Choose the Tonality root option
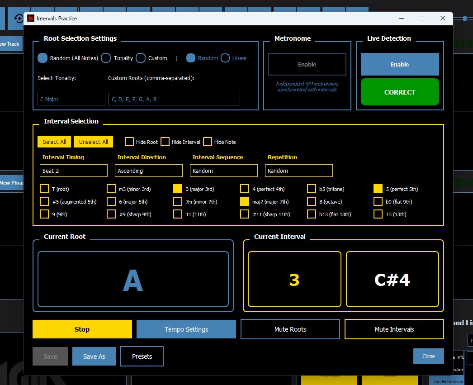The image size is (473, 385). point(106,58)
